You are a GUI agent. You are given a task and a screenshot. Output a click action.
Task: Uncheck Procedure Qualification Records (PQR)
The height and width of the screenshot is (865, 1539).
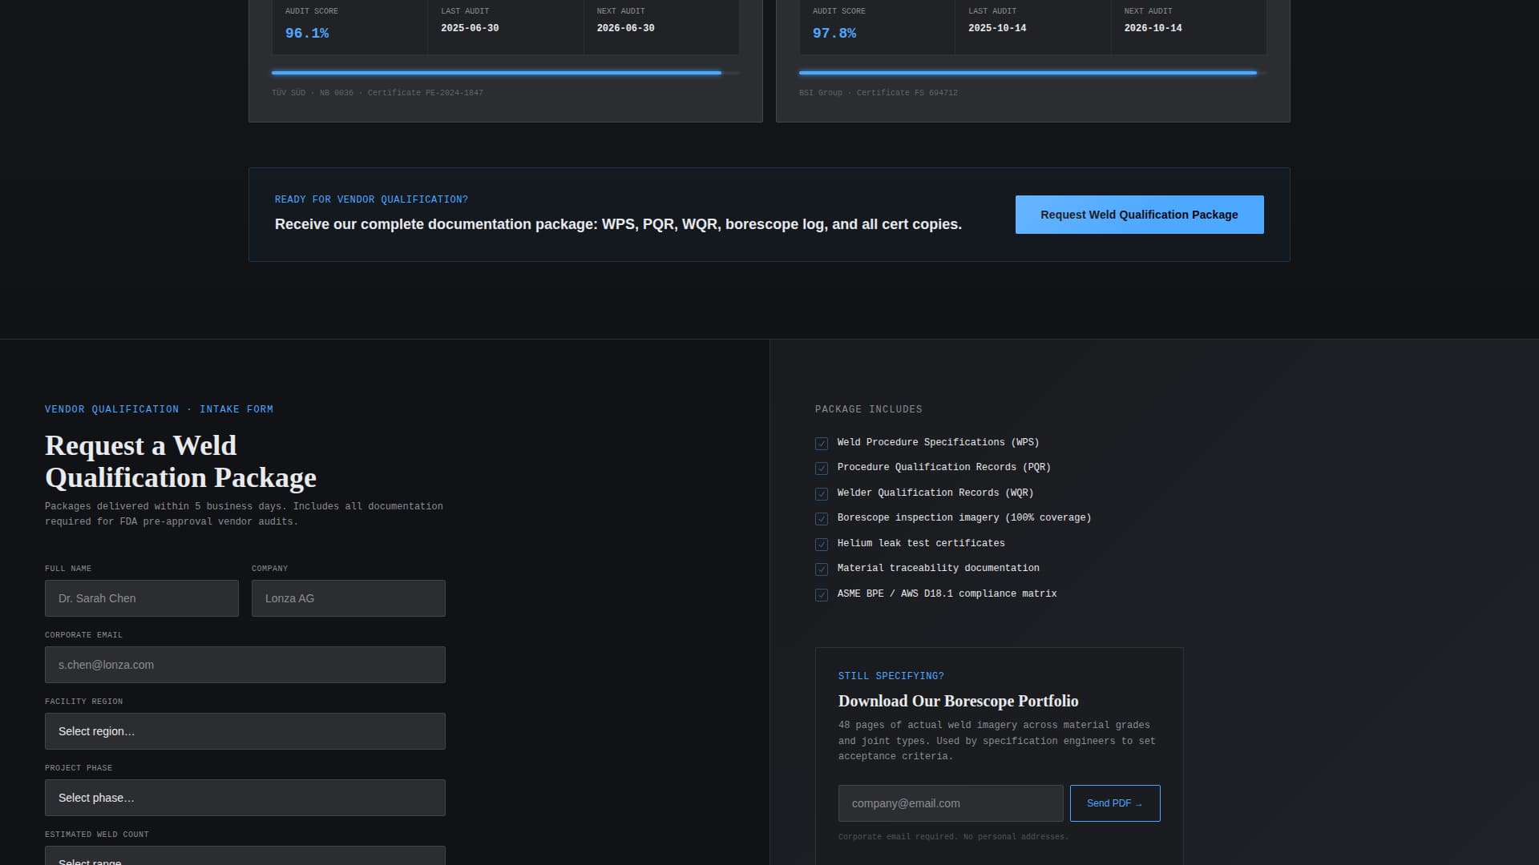pos(822,468)
